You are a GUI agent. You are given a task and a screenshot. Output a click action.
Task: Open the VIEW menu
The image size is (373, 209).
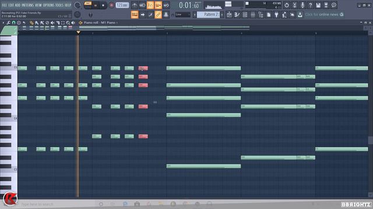(38, 5)
